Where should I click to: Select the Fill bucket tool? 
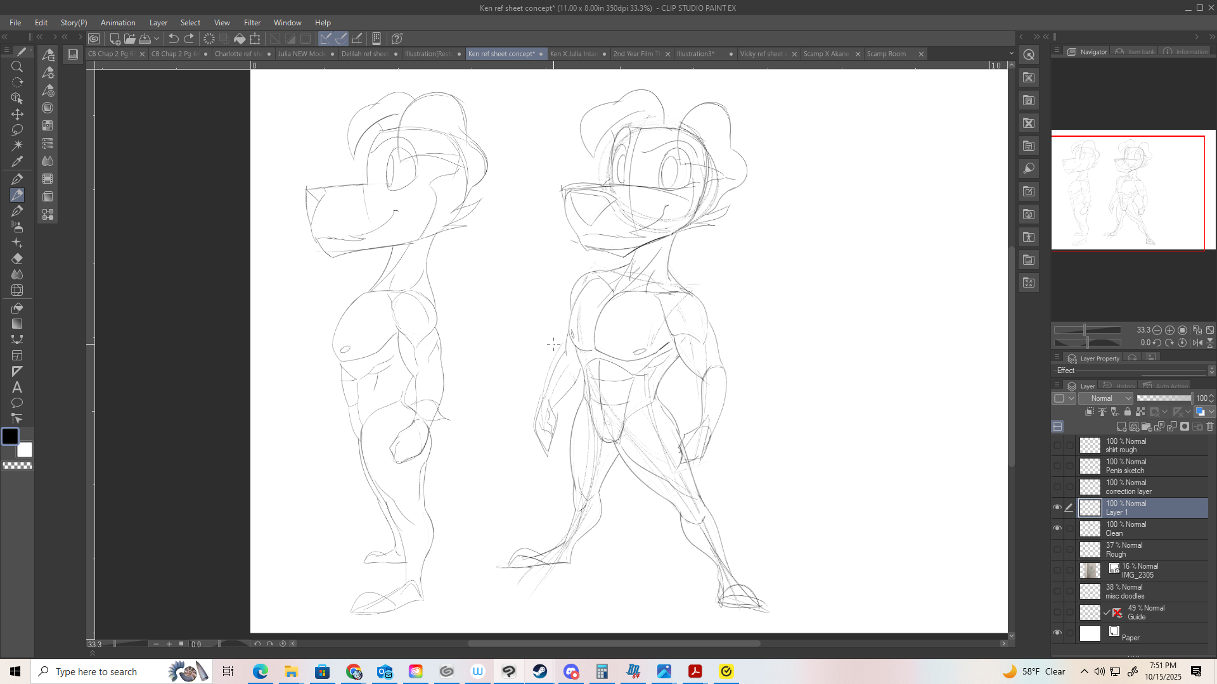[x=17, y=308]
